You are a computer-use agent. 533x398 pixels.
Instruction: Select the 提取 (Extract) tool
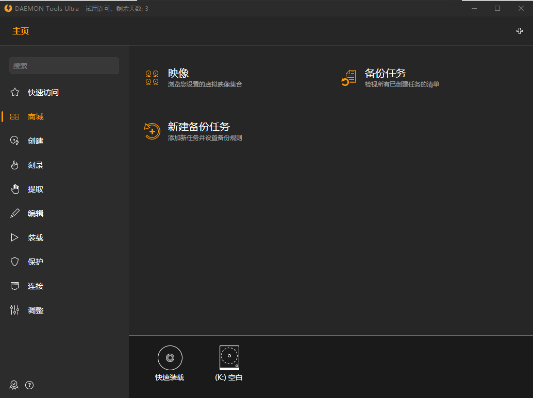35,189
